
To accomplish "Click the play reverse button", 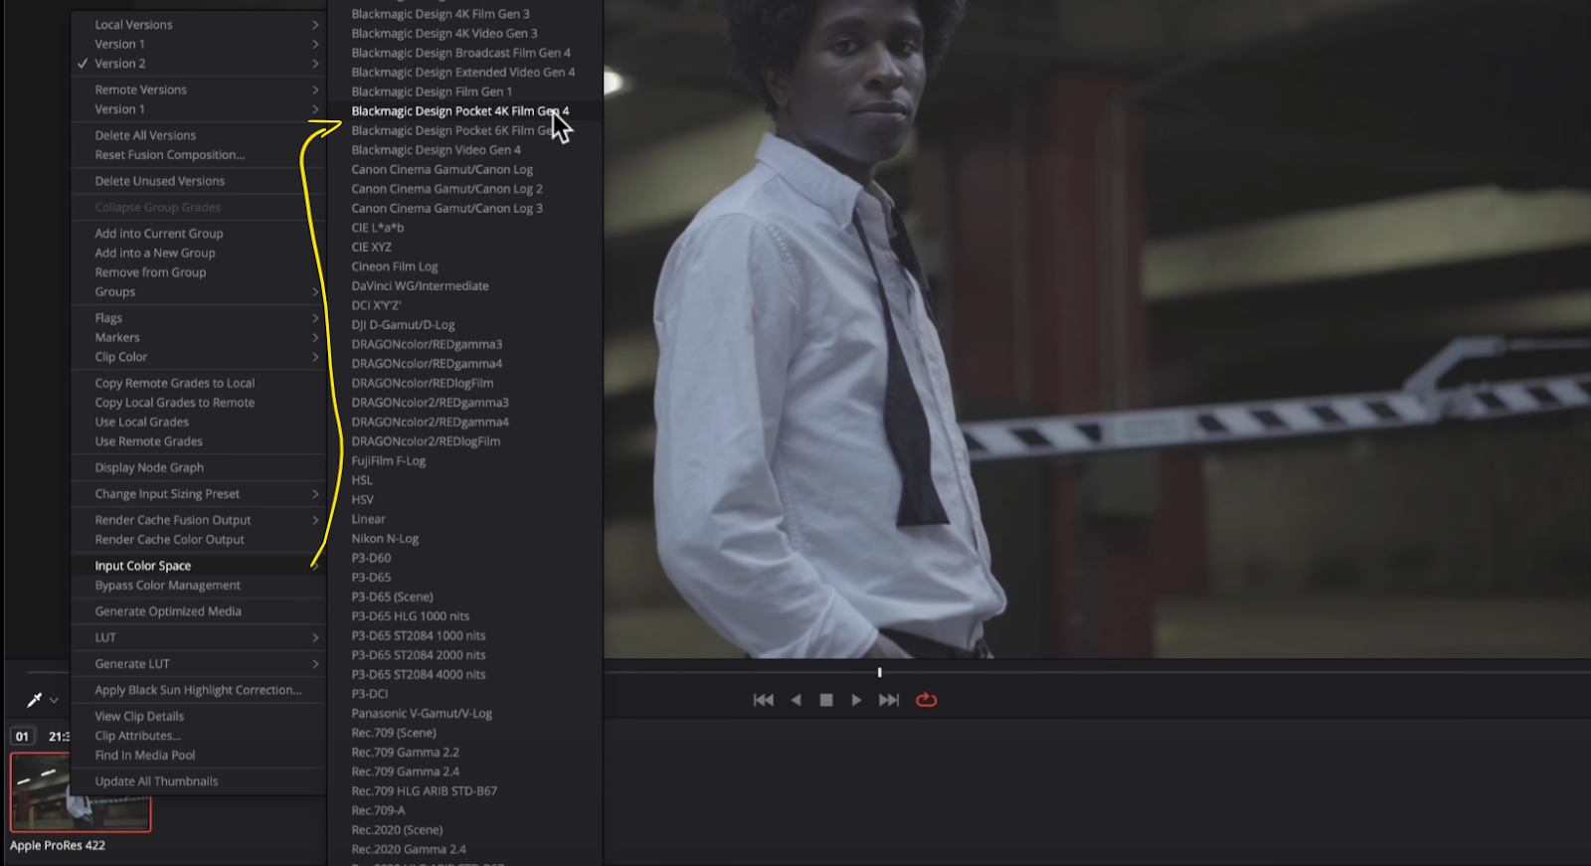I will (x=795, y=700).
